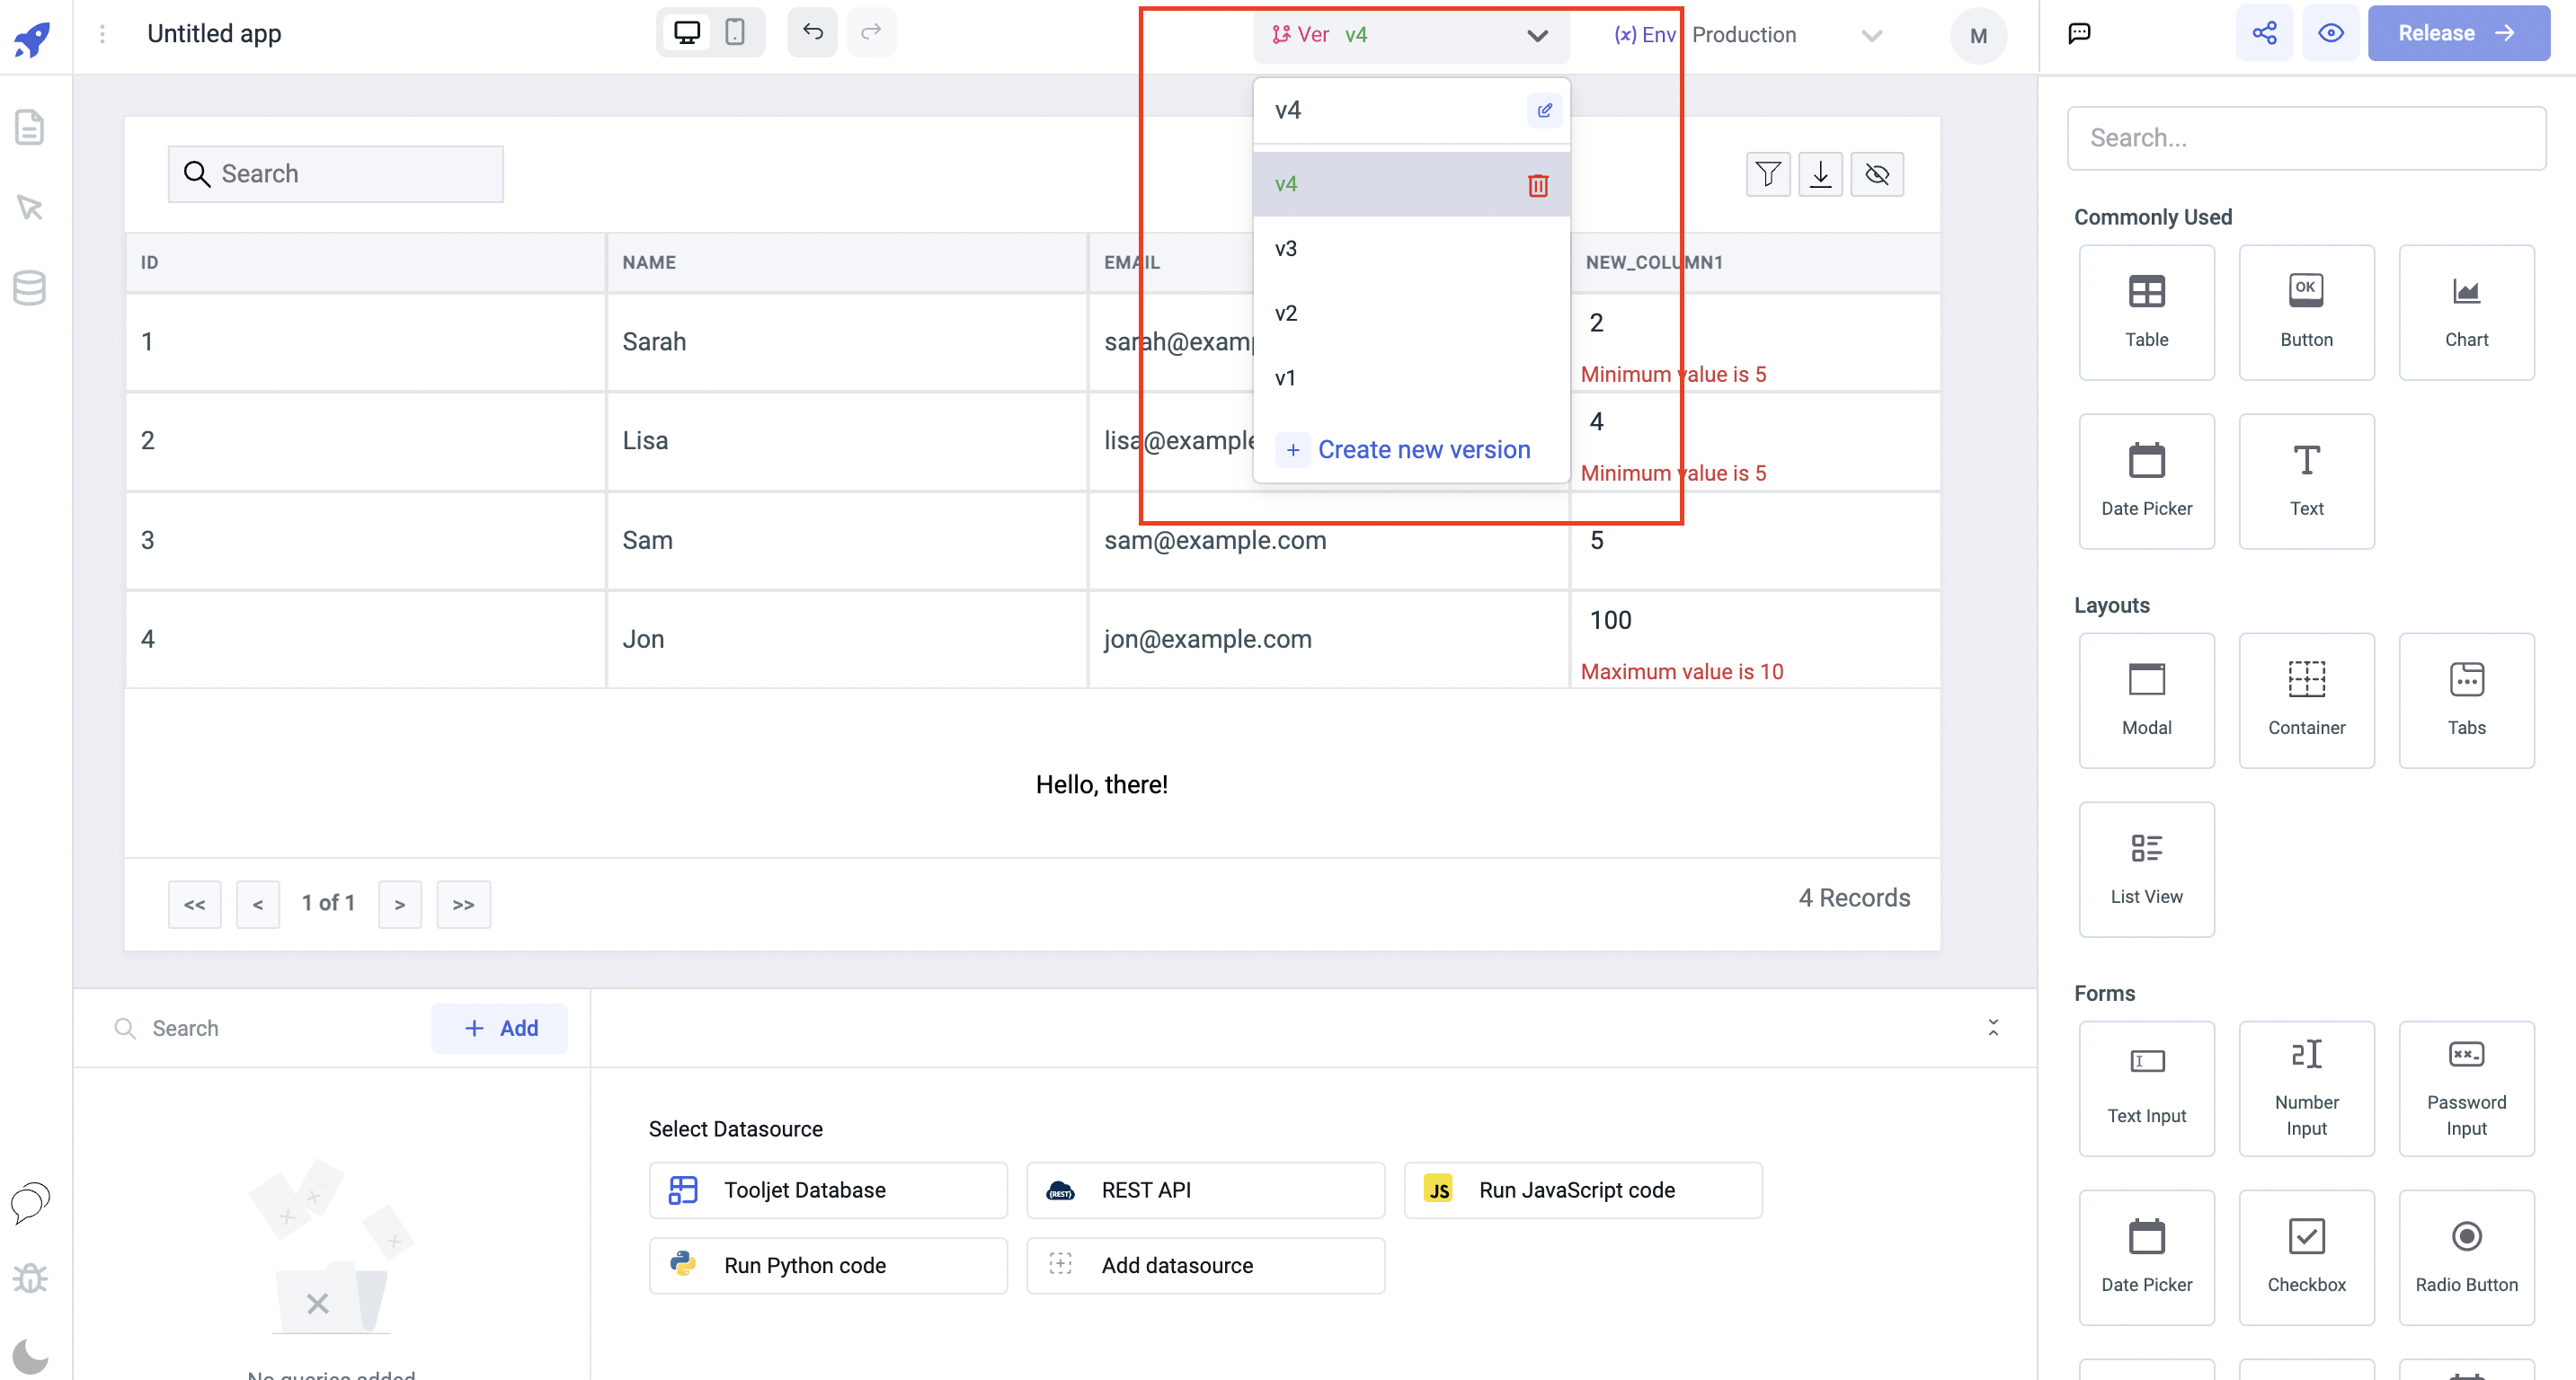The width and height of the screenshot is (2576, 1380).
Task: Download table data using the download icon
Action: [x=1821, y=174]
